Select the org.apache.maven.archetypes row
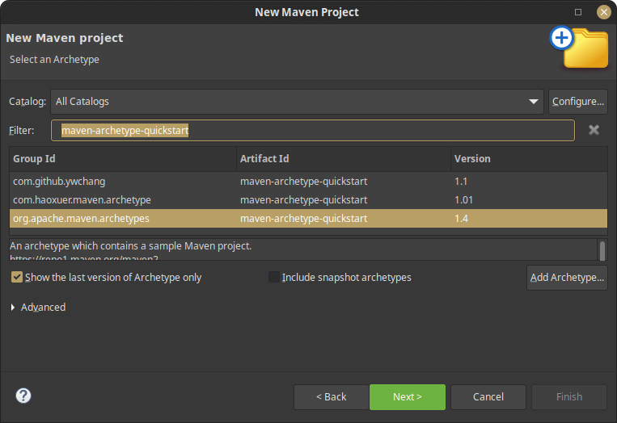 click(x=308, y=219)
